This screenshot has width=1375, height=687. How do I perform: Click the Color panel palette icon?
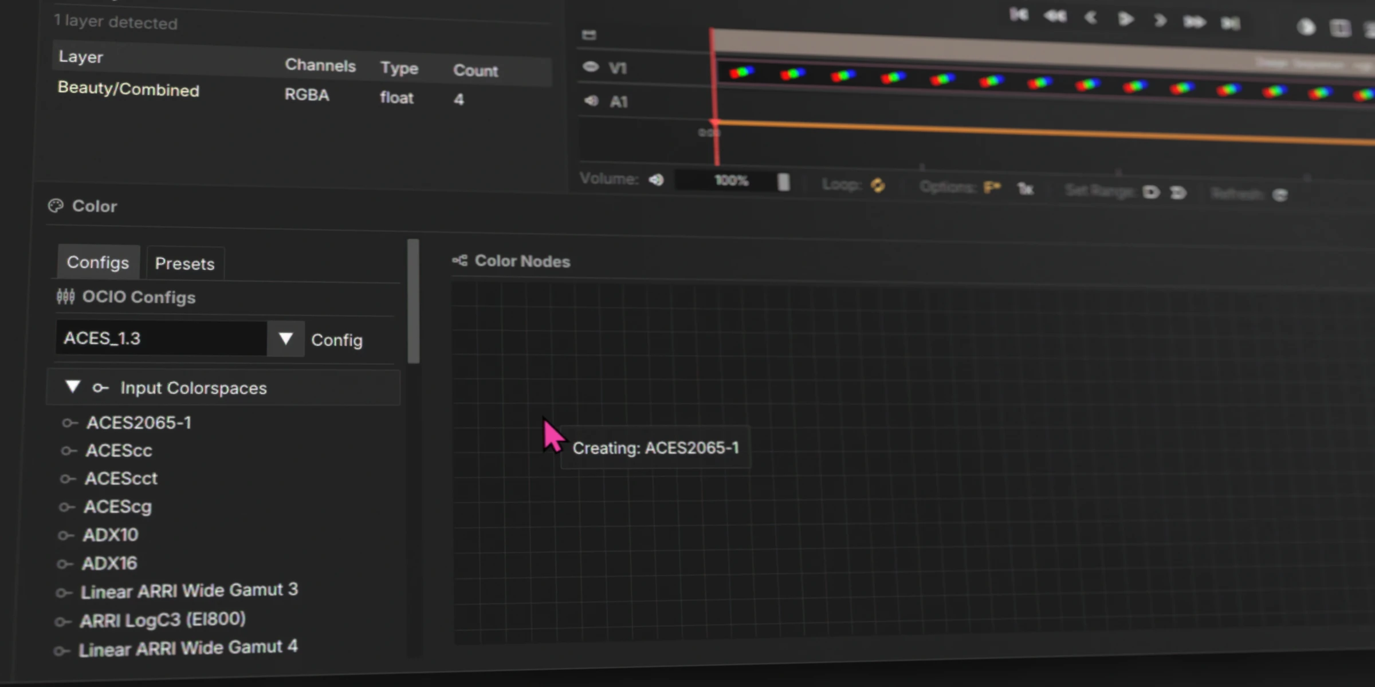(56, 206)
